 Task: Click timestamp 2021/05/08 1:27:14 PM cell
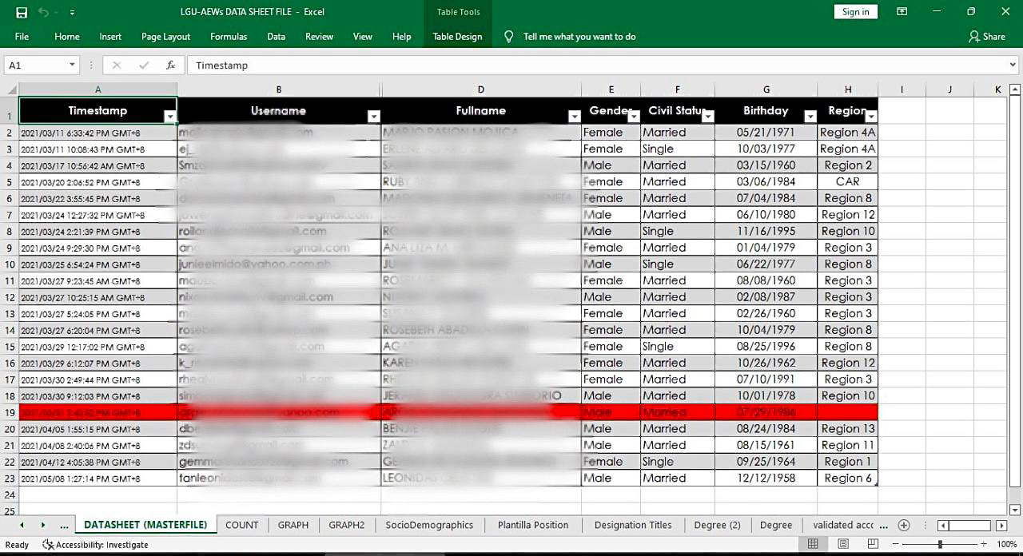(x=98, y=479)
